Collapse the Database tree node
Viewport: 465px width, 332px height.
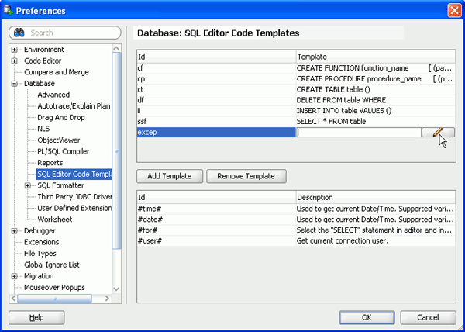coord(14,84)
